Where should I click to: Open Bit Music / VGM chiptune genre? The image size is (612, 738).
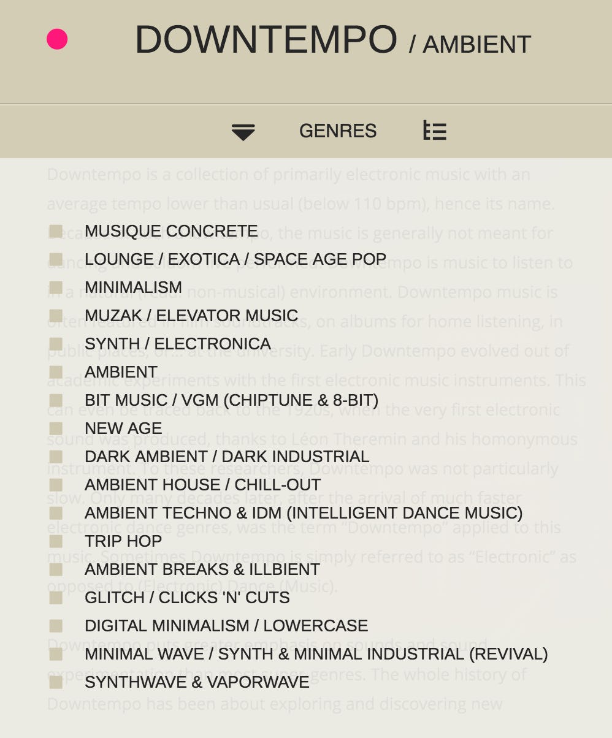pyautogui.click(x=231, y=400)
